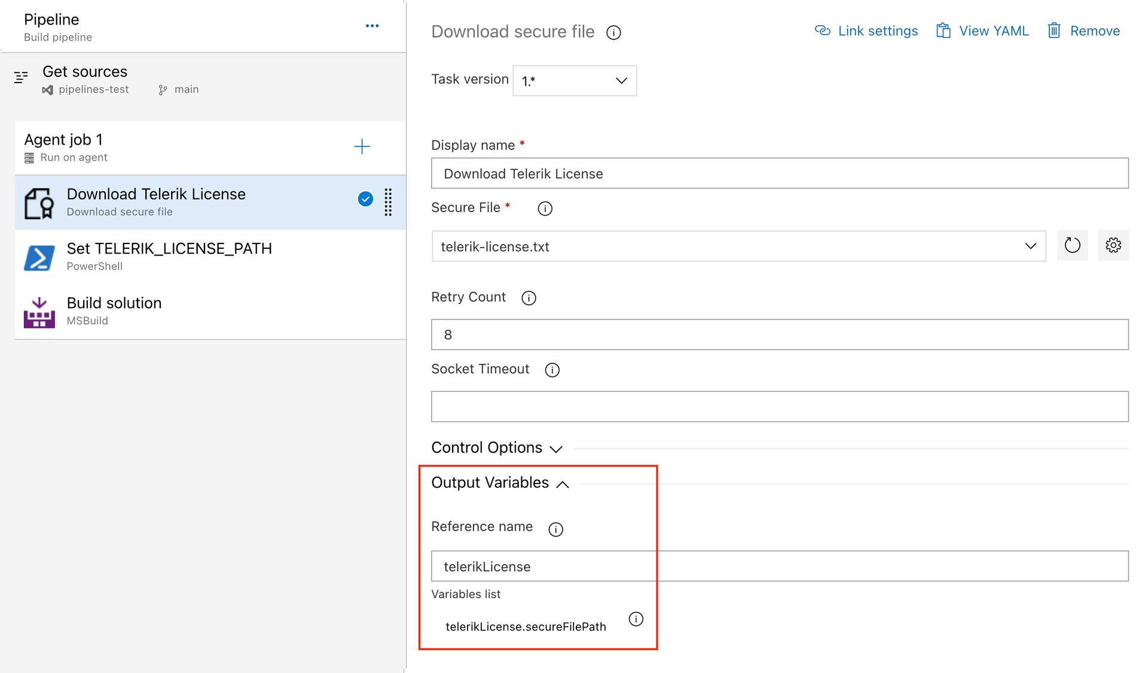Open the manage secure files gear
The image size is (1148, 673).
click(x=1113, y=245)
